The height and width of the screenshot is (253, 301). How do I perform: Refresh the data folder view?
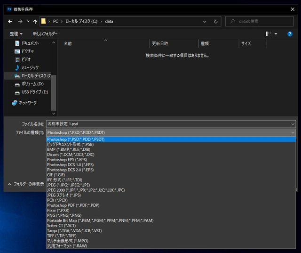point(216,22)
